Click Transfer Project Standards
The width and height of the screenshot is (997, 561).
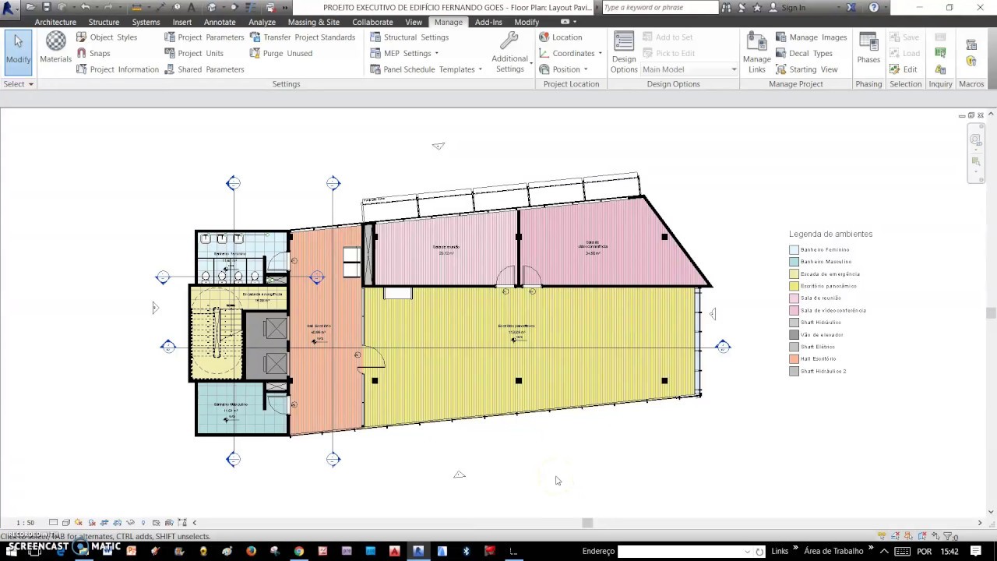coord(302,37)
